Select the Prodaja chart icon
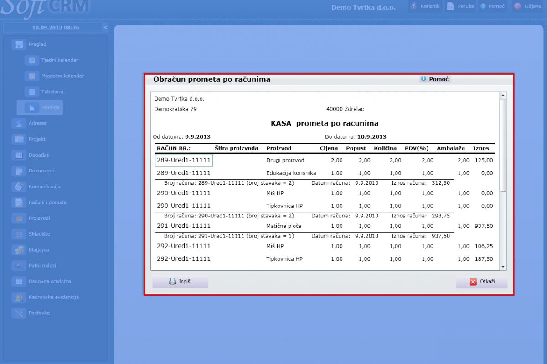This screenshot has height=364, width=547. click(x=32, y=108)
